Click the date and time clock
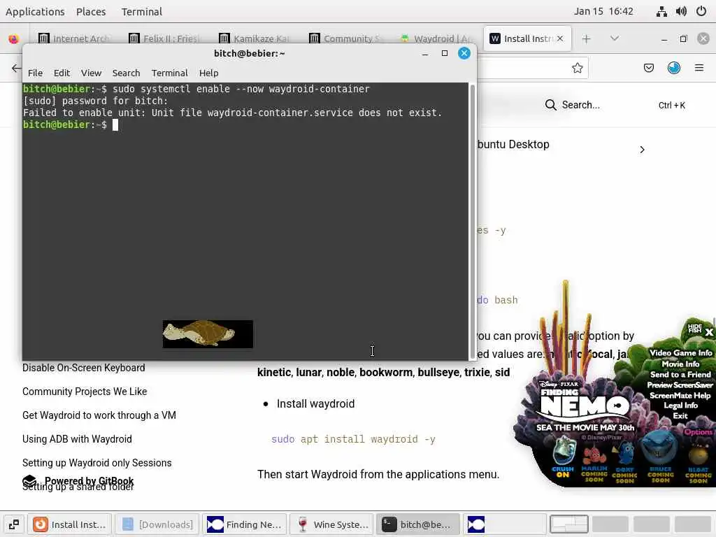 603,11
